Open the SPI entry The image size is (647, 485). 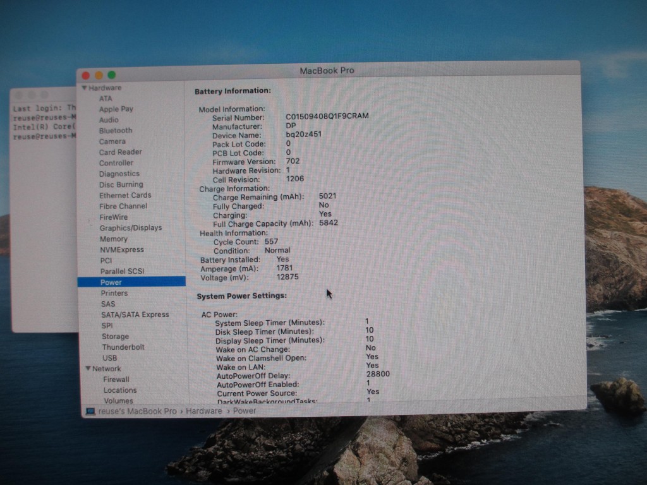click(107, 325)
